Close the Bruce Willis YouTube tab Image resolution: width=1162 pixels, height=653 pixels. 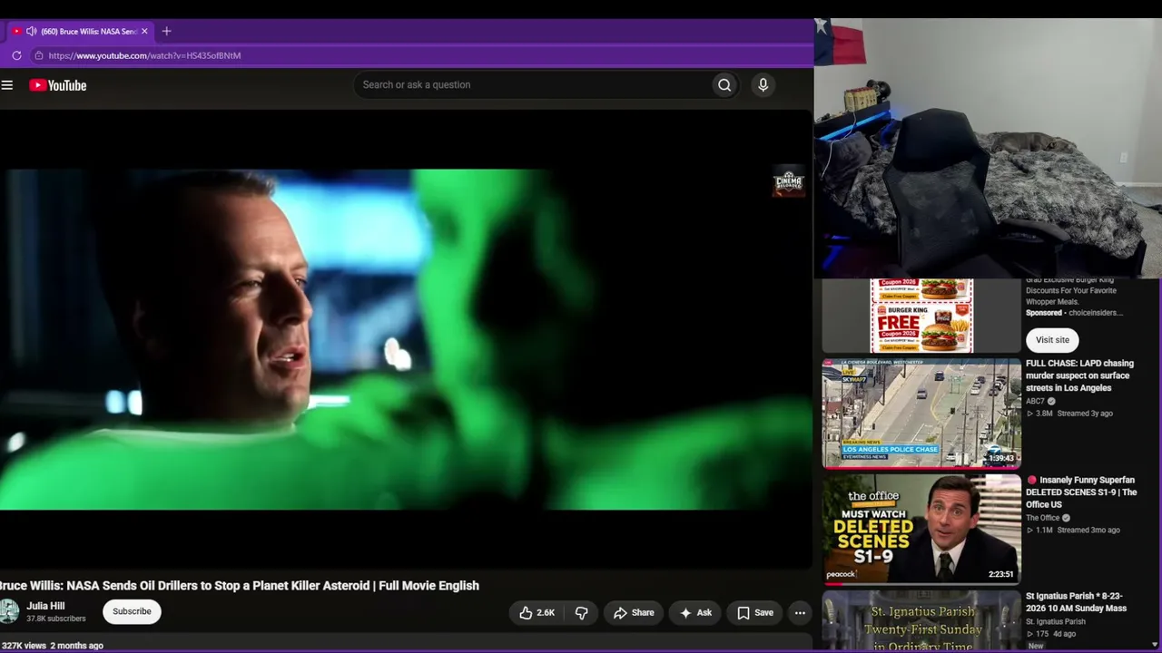(x=144, y=31)
